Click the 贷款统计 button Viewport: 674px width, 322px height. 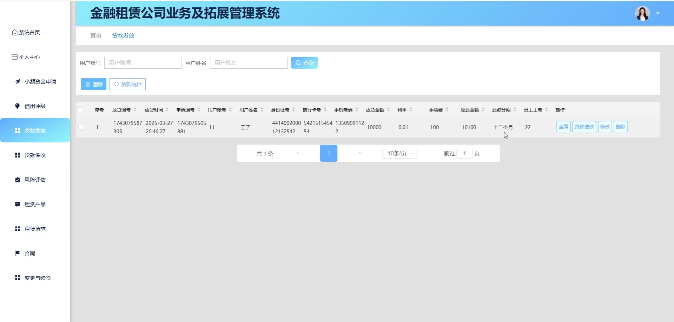(x=127, y=84)
